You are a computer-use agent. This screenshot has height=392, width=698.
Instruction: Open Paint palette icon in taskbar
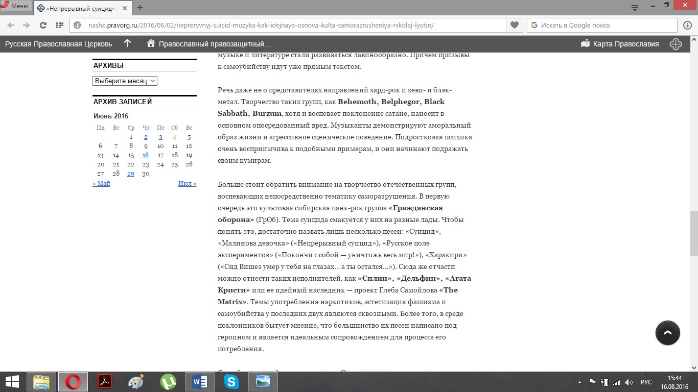(x=136, y=382)
